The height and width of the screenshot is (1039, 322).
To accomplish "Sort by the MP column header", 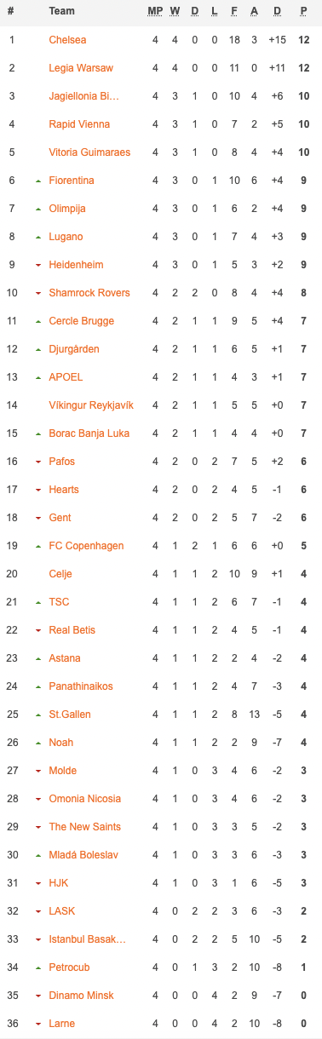I will tap(155, 11).
